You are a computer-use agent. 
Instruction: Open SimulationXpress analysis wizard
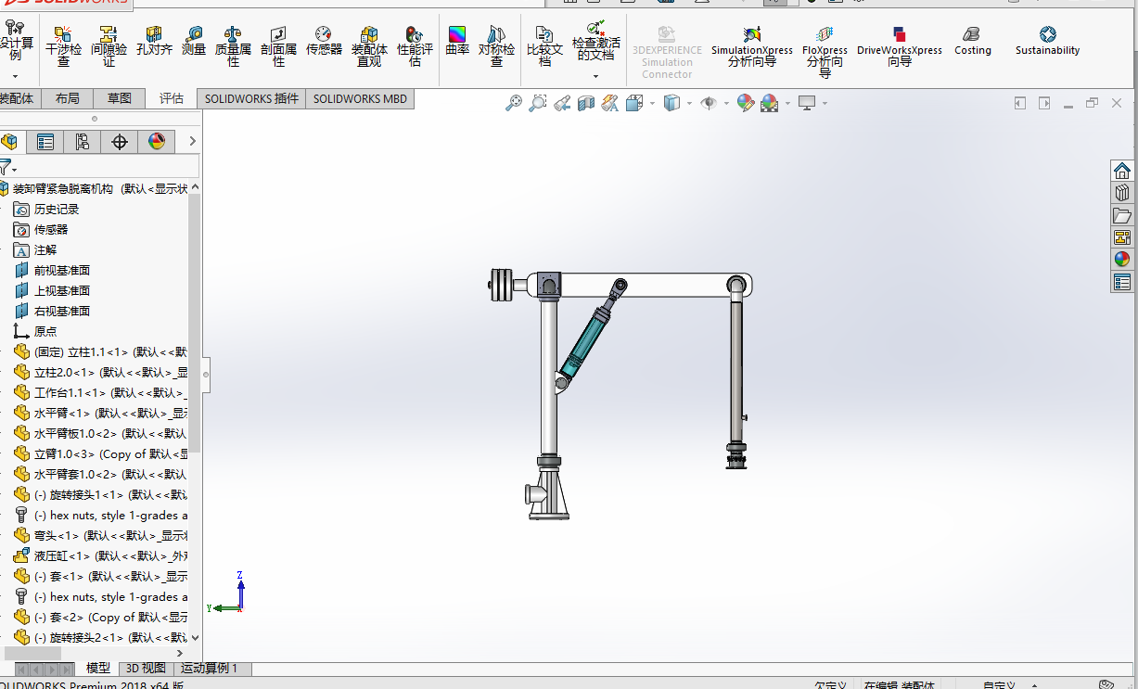pyautogui.click(x=751, y=47)
